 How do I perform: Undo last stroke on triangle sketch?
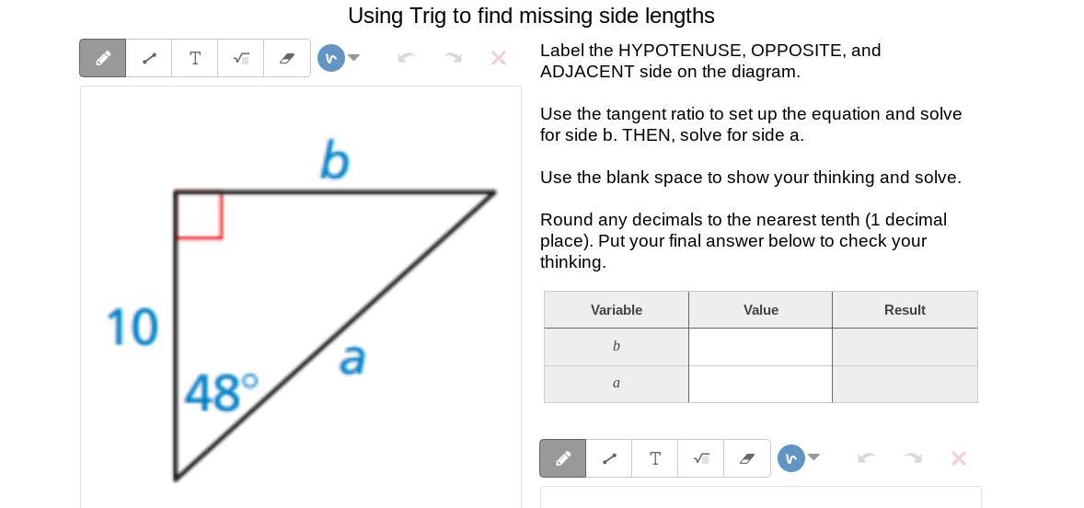(x=407, y=58)
